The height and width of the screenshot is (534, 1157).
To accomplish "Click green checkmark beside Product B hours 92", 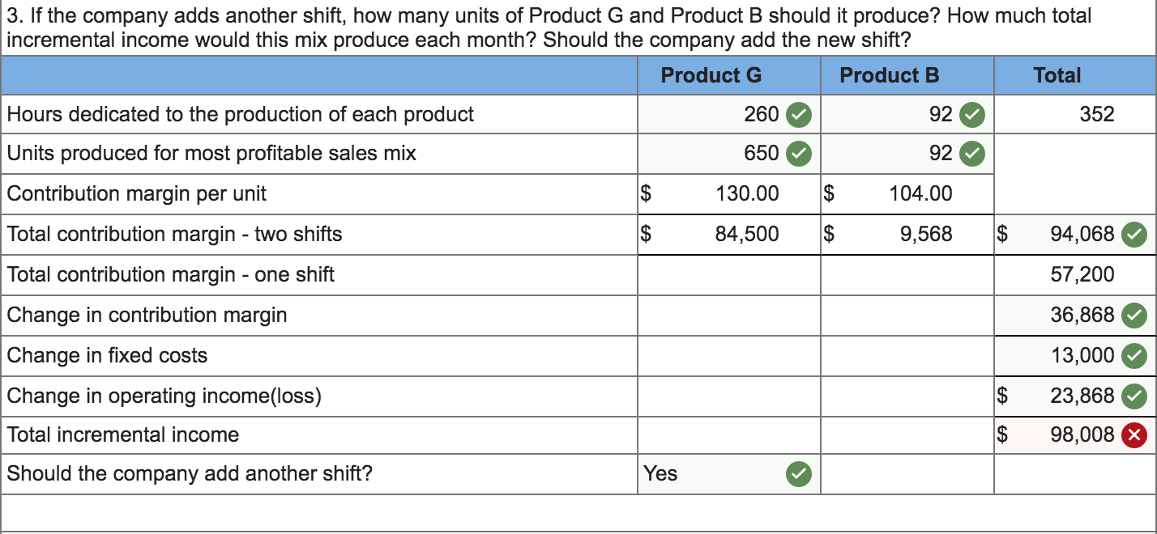I will coord(972,114).
